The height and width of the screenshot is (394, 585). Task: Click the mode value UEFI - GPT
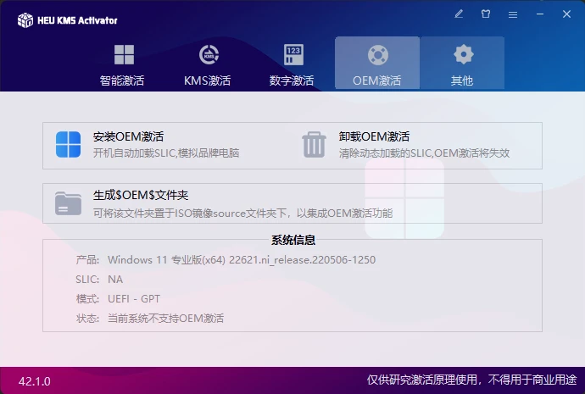[134, 299]
